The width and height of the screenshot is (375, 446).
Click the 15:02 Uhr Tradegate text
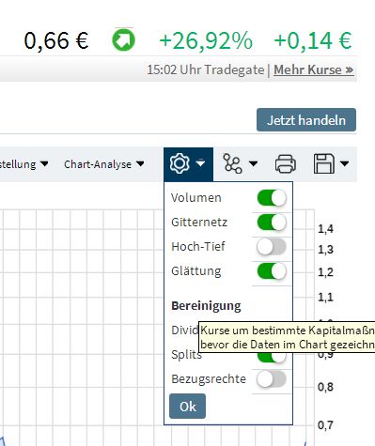[206, 69]
